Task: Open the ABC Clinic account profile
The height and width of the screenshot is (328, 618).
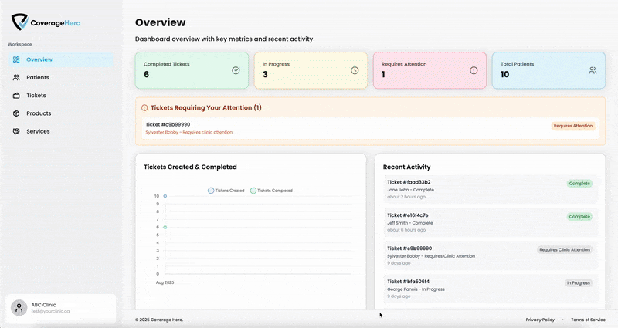Action: point(60,308)
